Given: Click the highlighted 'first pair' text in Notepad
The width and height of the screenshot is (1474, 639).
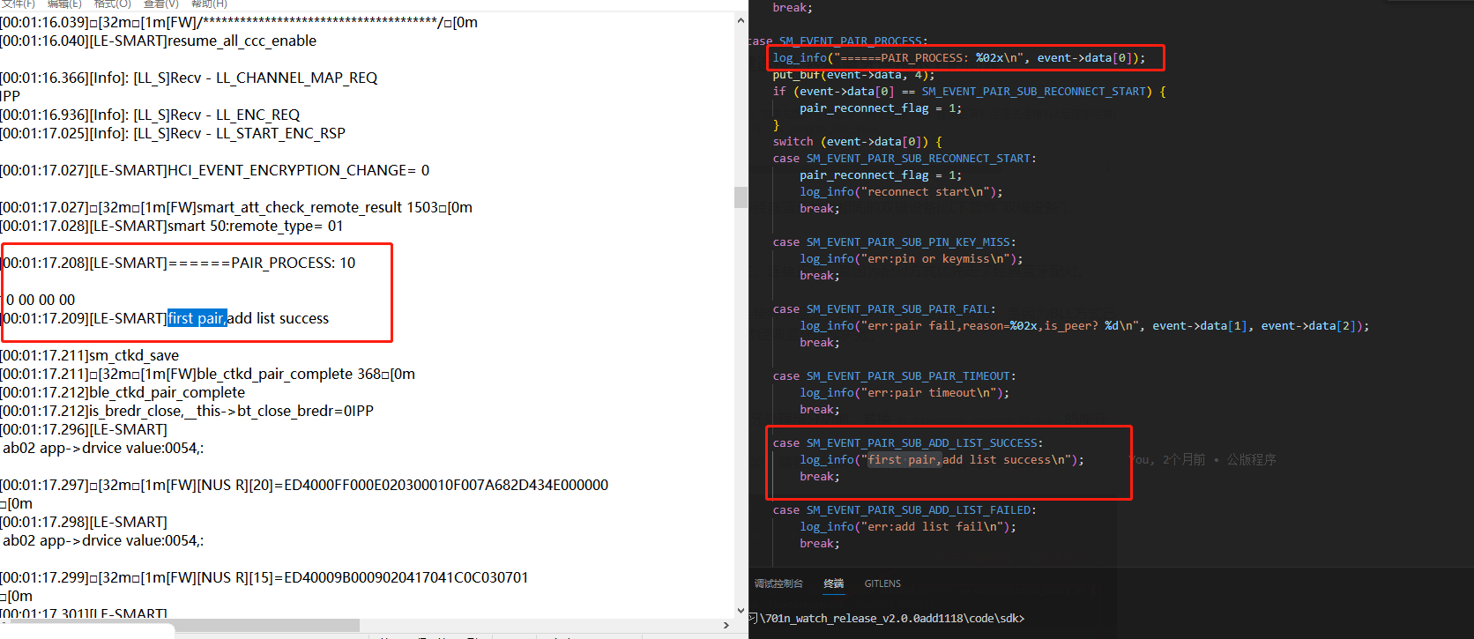Looking at the screenshot, I should (197, 318).
